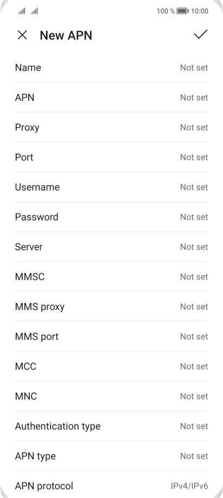Select the APN type setting

pyautogui.click(x=111, y=456)
